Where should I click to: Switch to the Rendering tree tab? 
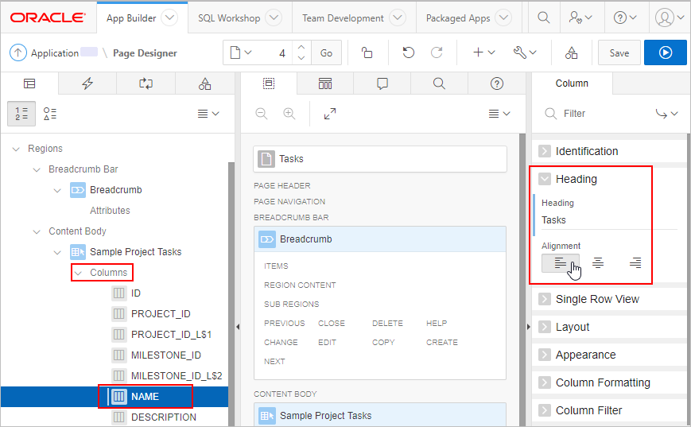(x=29, y=83)
